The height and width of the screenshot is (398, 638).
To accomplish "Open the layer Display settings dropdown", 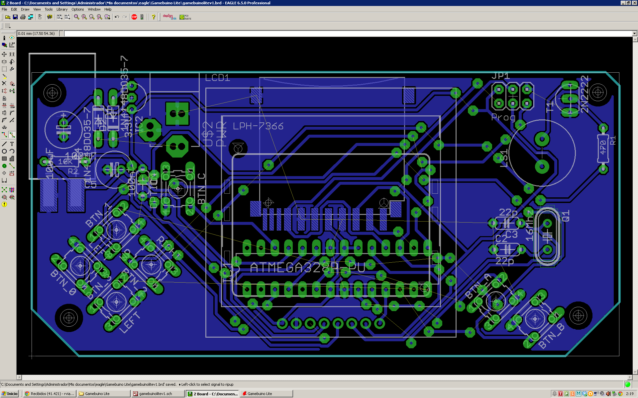I will pyautogui.click(x=4, y=45).
